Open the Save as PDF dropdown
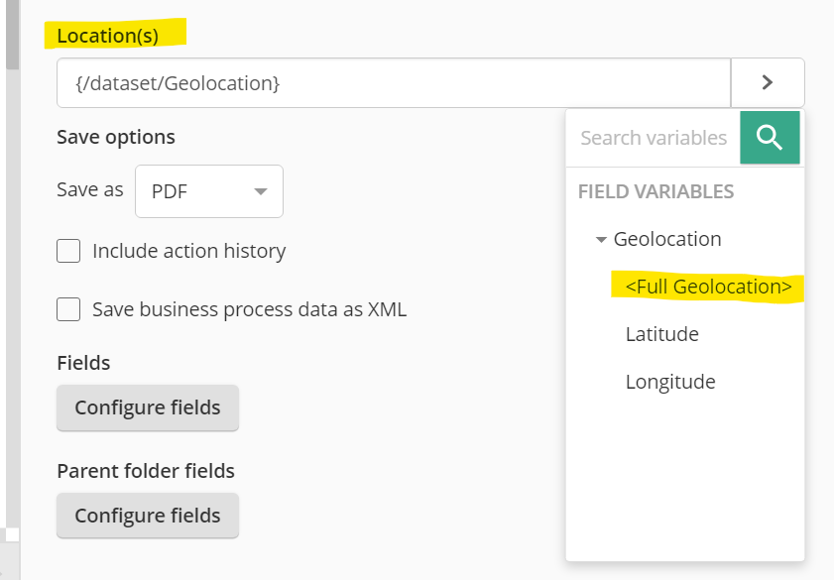Image resolution: width=834 pixels, height=580 pixels. (209, 191)
